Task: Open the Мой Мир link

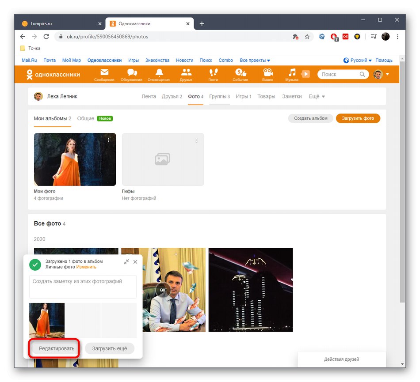Action: click(72, 61)
